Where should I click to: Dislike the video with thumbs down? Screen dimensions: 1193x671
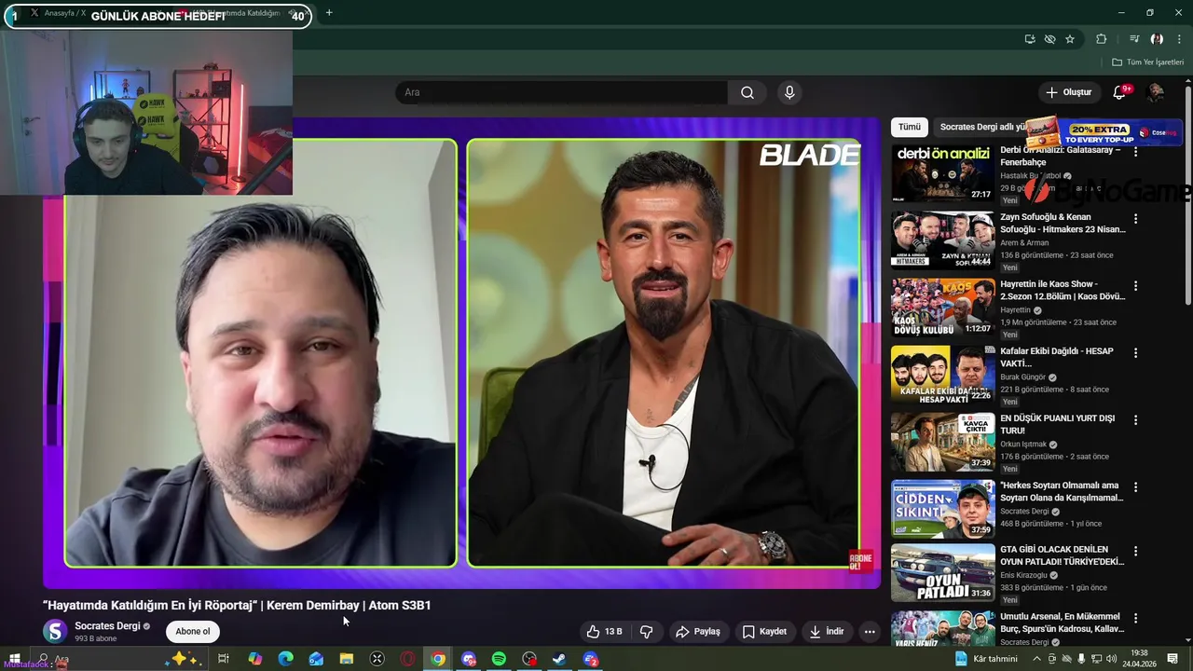[647, 632]
